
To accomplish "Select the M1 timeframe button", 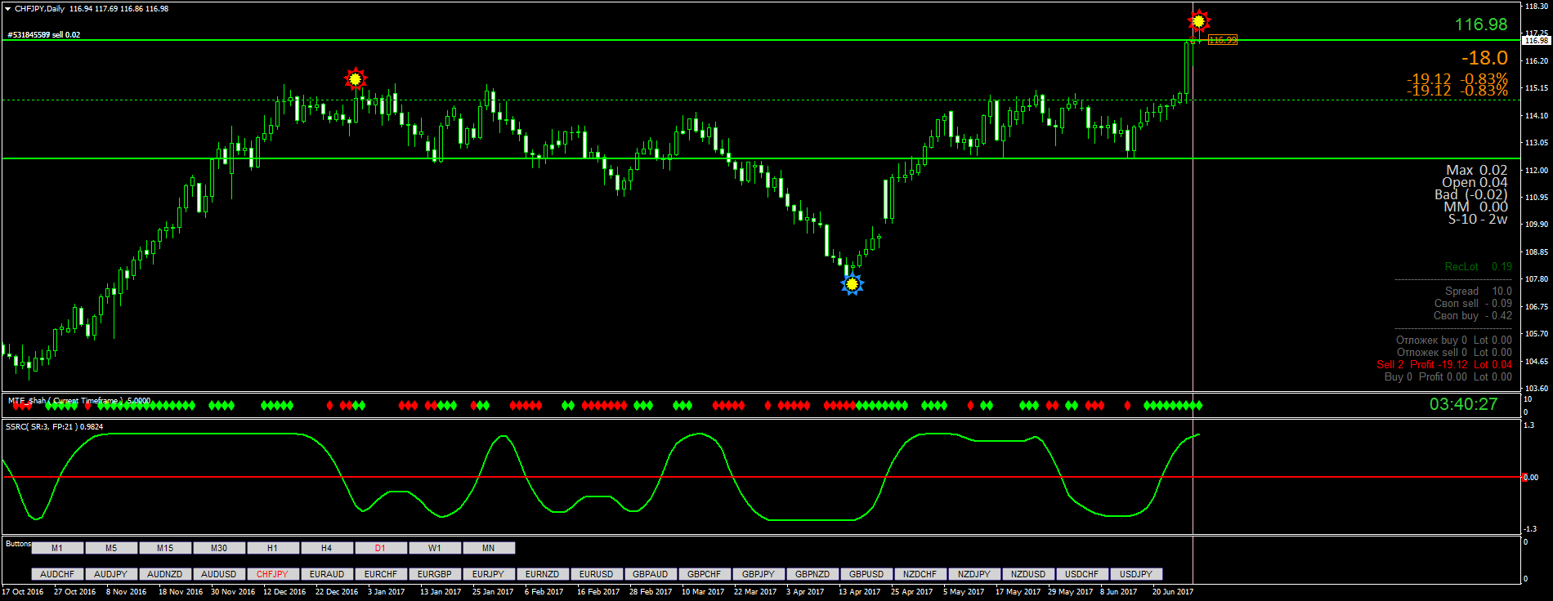I will [57, 548].
